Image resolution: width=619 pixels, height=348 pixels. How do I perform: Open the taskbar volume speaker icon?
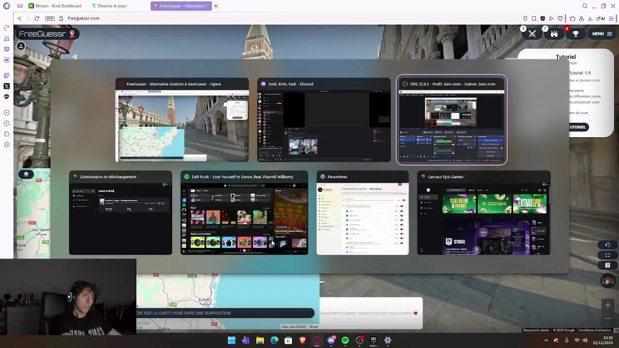click(x=585, y=340)
